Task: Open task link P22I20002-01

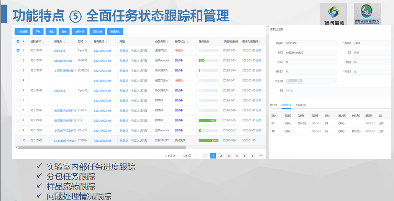Action: (102, 141)
